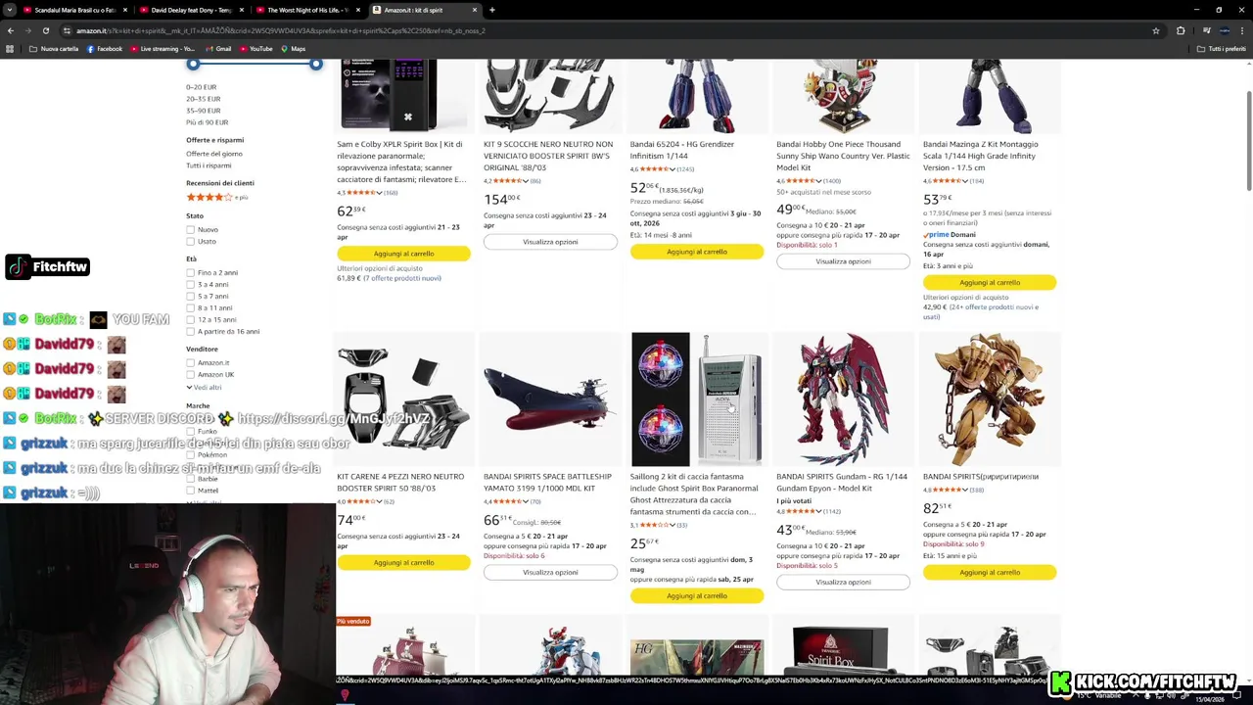Open site information icon in address bar
Screen dimensions: 1253x705
pos(68,30)
